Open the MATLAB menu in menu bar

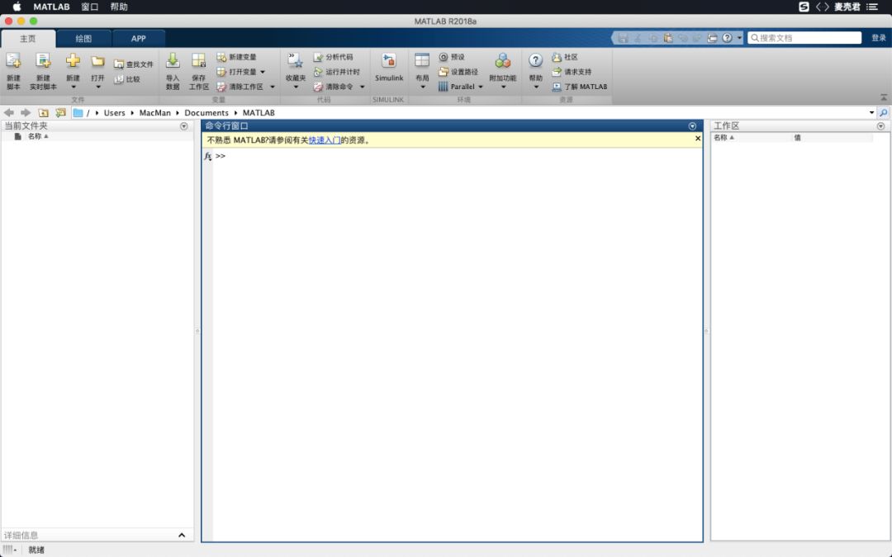(51, 7)
